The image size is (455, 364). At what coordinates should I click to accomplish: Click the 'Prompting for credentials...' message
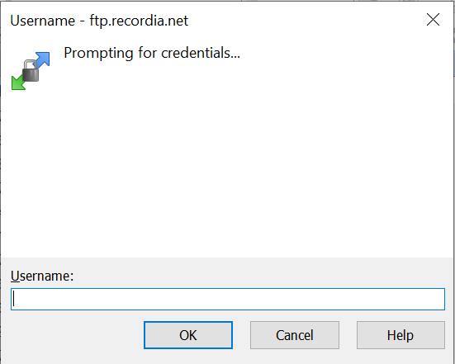click(x=152, y=53)
